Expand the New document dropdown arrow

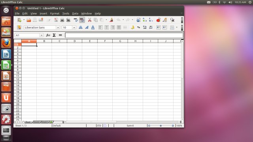tap(24, 20)
